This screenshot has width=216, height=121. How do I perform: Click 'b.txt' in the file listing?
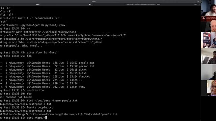point(83,73)
